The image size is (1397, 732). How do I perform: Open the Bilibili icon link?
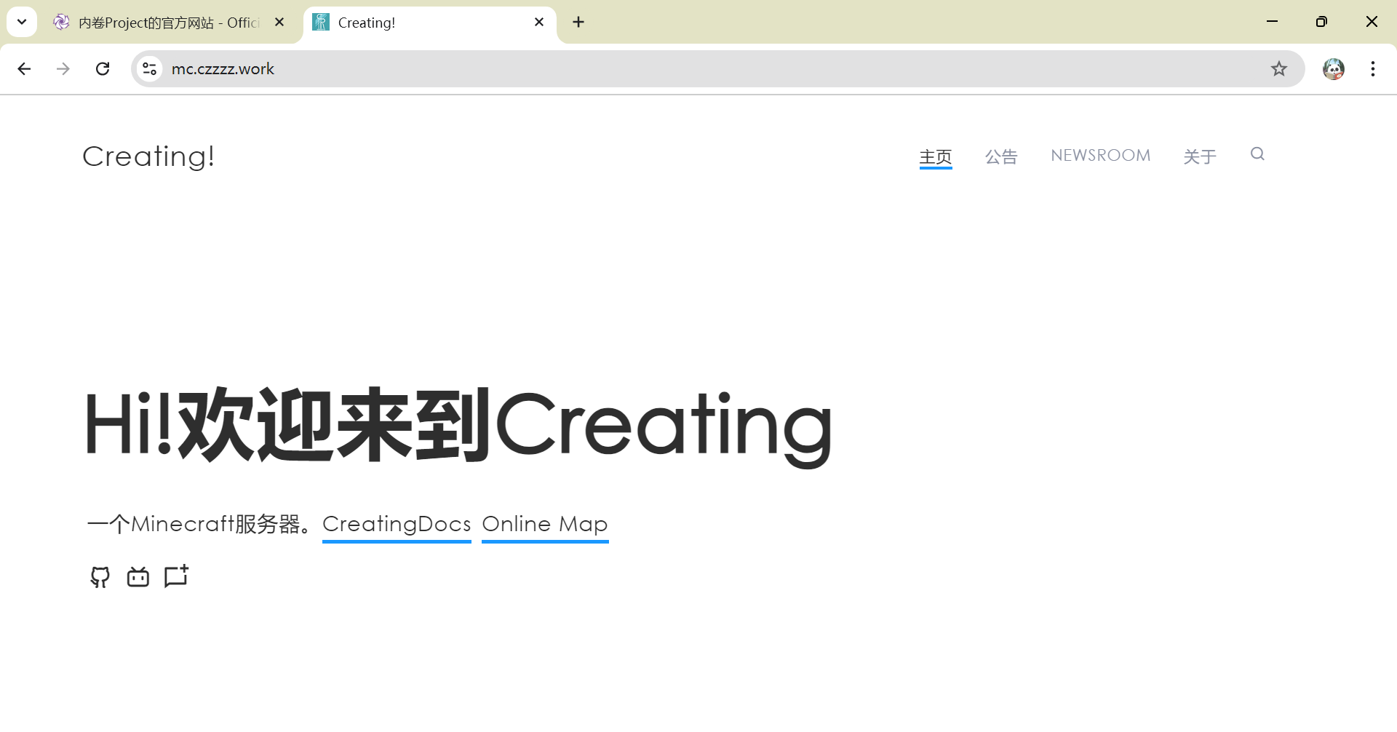coord(138,577)
